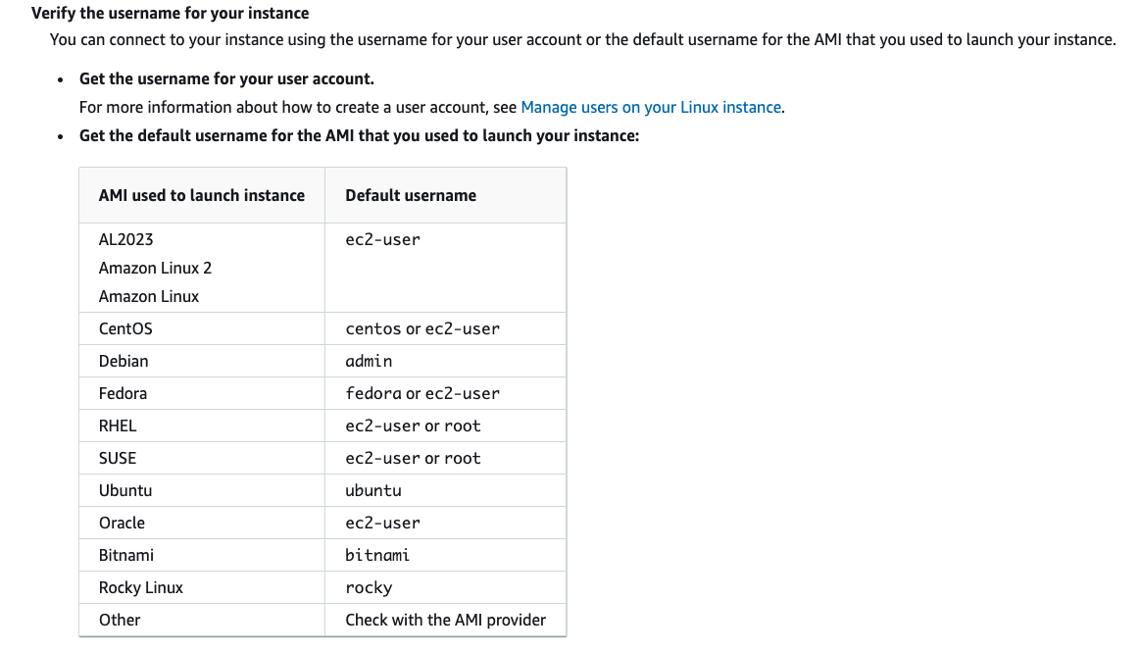Select the Fedora AMI cell
The height and width of the screenshot is (651, 1139).
click(x=123, y=393)
